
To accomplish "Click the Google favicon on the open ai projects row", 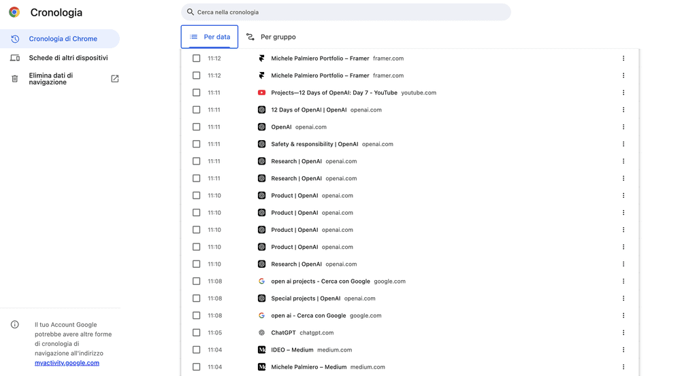I will pyautogui.click(x=262, y=281).
